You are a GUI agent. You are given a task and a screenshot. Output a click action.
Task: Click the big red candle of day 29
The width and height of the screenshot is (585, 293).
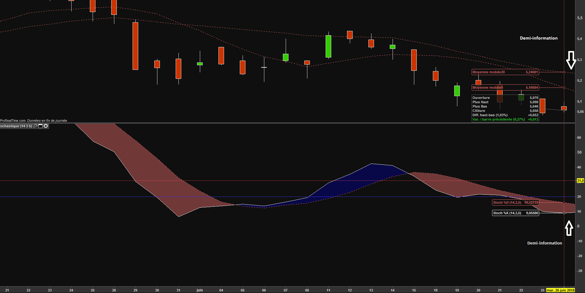(x=135, y=46)
